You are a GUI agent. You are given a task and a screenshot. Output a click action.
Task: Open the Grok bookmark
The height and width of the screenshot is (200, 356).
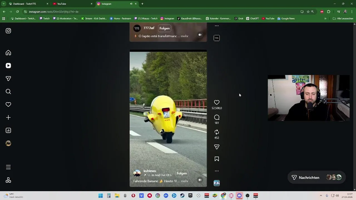pyautogui.click(x=239, y=19)
